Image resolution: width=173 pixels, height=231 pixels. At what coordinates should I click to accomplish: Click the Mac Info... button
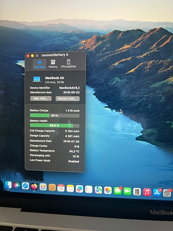click(41, 98)
